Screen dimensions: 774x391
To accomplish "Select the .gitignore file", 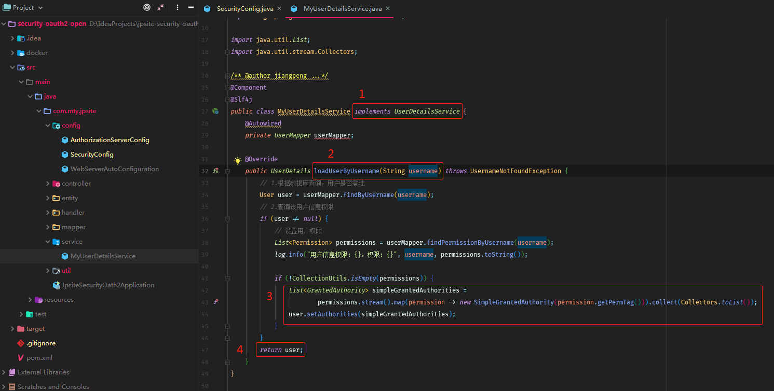I will pyautogui.click(x=41, y=343).
